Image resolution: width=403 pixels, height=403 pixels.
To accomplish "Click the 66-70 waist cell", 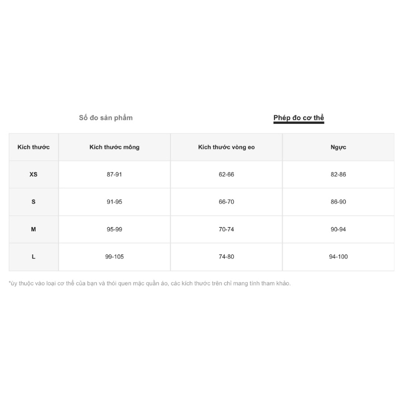I will tap(226, 201).
